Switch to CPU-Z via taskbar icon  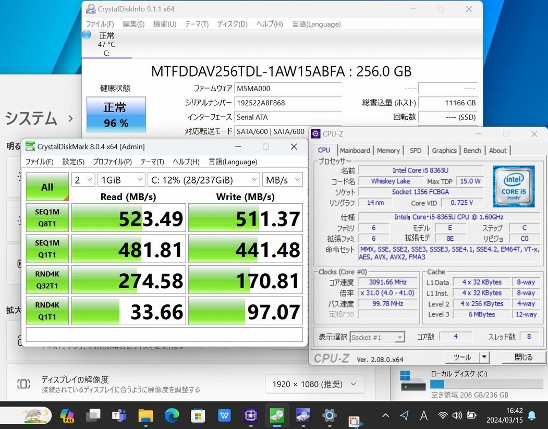point(251,415)
